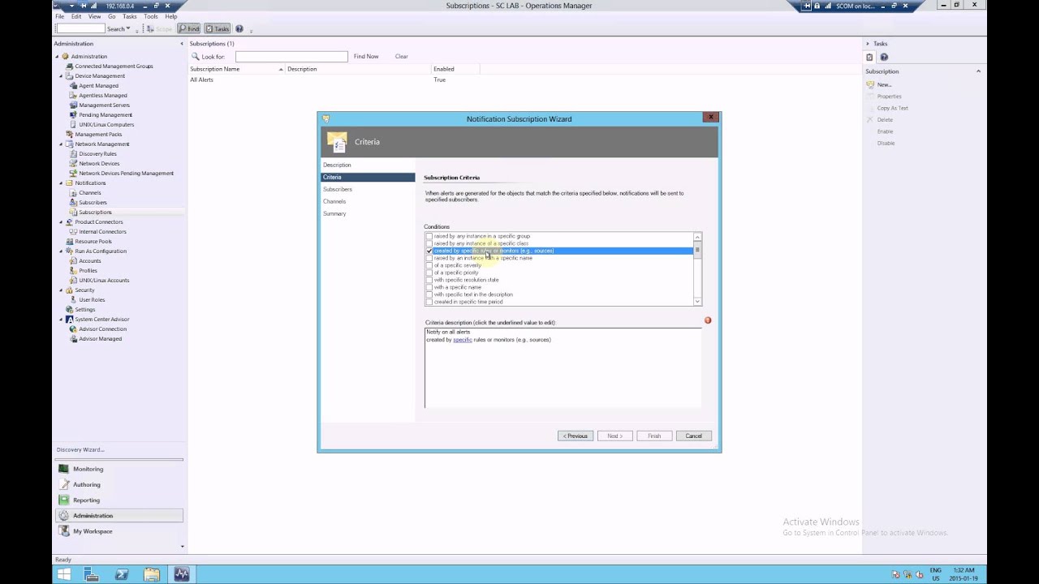
Task: Open the User Roles icon
Action: tap(74, 300)
